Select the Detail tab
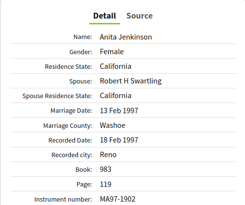This screenshot has height=205, width=245. [104, 16]
